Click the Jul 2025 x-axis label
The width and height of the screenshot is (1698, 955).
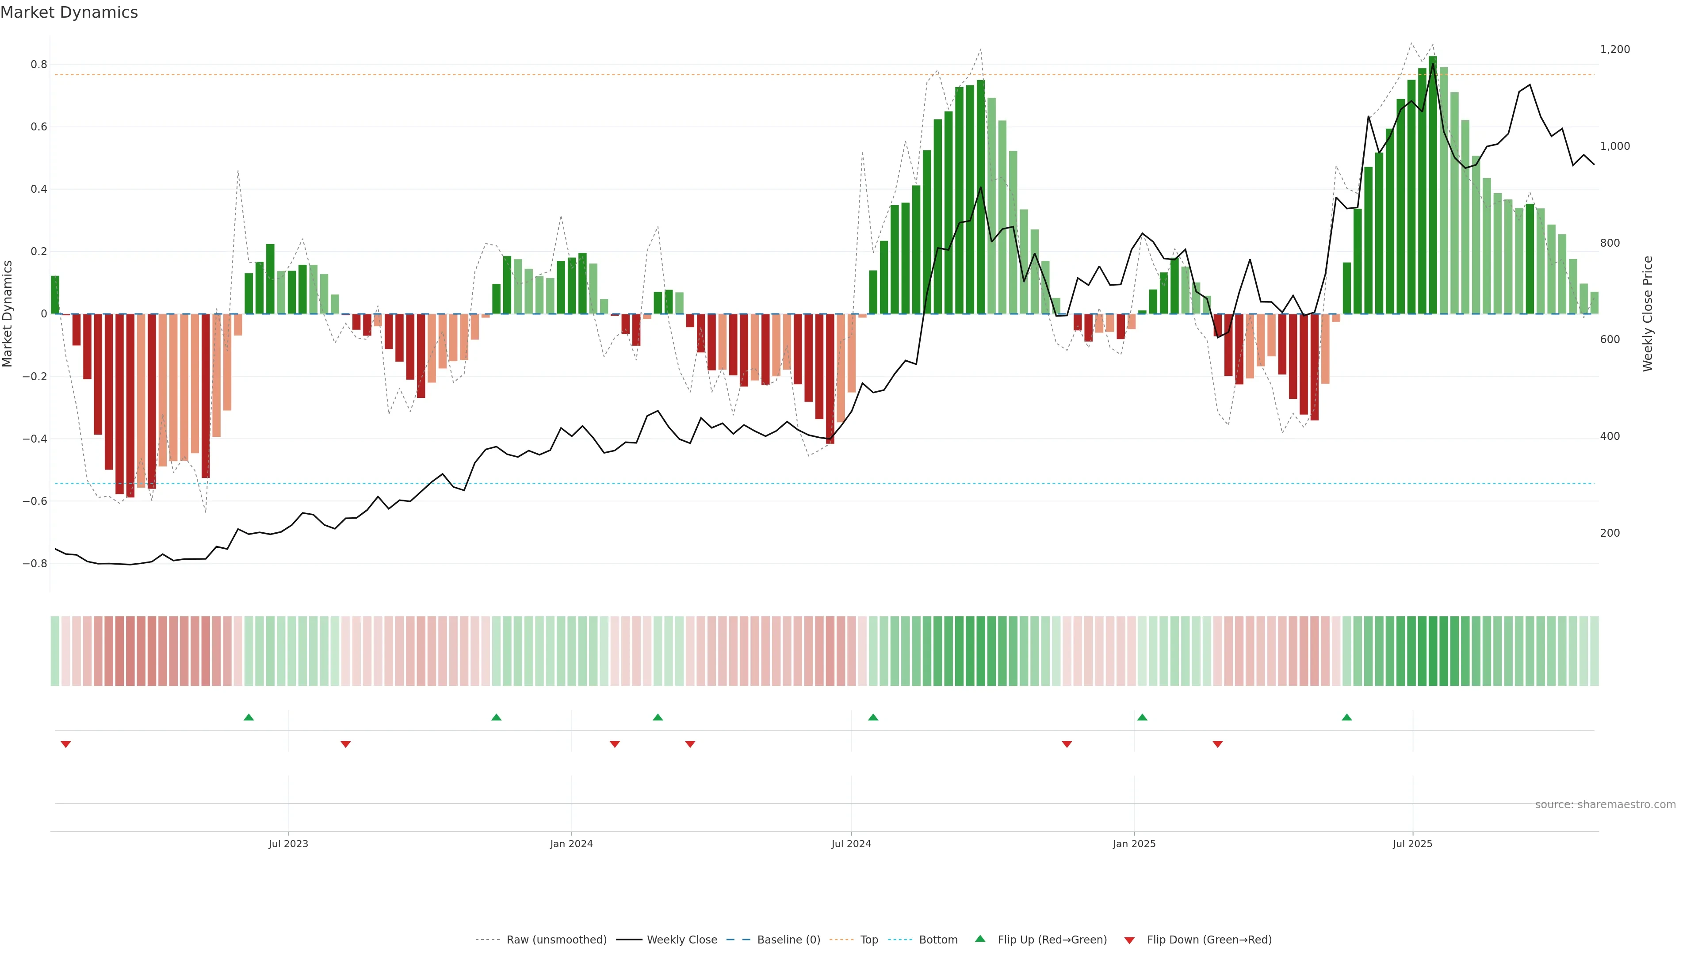point(1412,844)
